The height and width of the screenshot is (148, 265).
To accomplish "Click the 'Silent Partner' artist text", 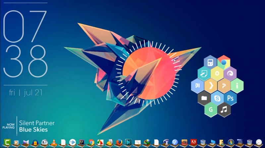I will (37, 123).
